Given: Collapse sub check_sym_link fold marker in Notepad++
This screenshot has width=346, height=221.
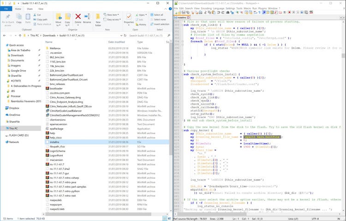Looking at the screenshot, I should pyautogui.click(x=183, y=25).
